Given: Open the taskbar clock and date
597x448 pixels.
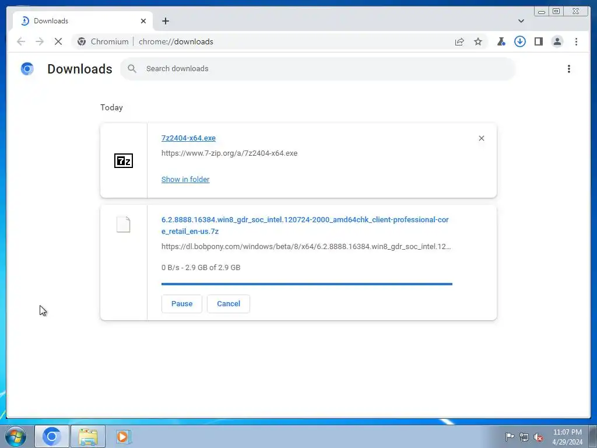Looking at the screenshot, I should (567, 437).
